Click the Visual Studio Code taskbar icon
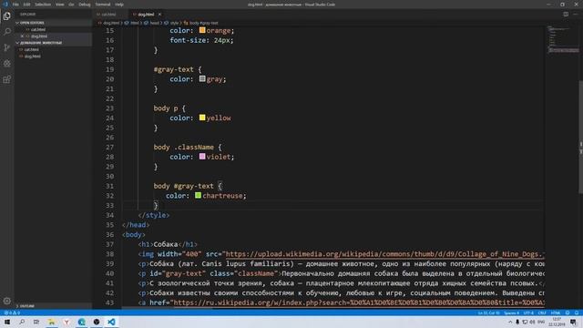 coord(111,322)
